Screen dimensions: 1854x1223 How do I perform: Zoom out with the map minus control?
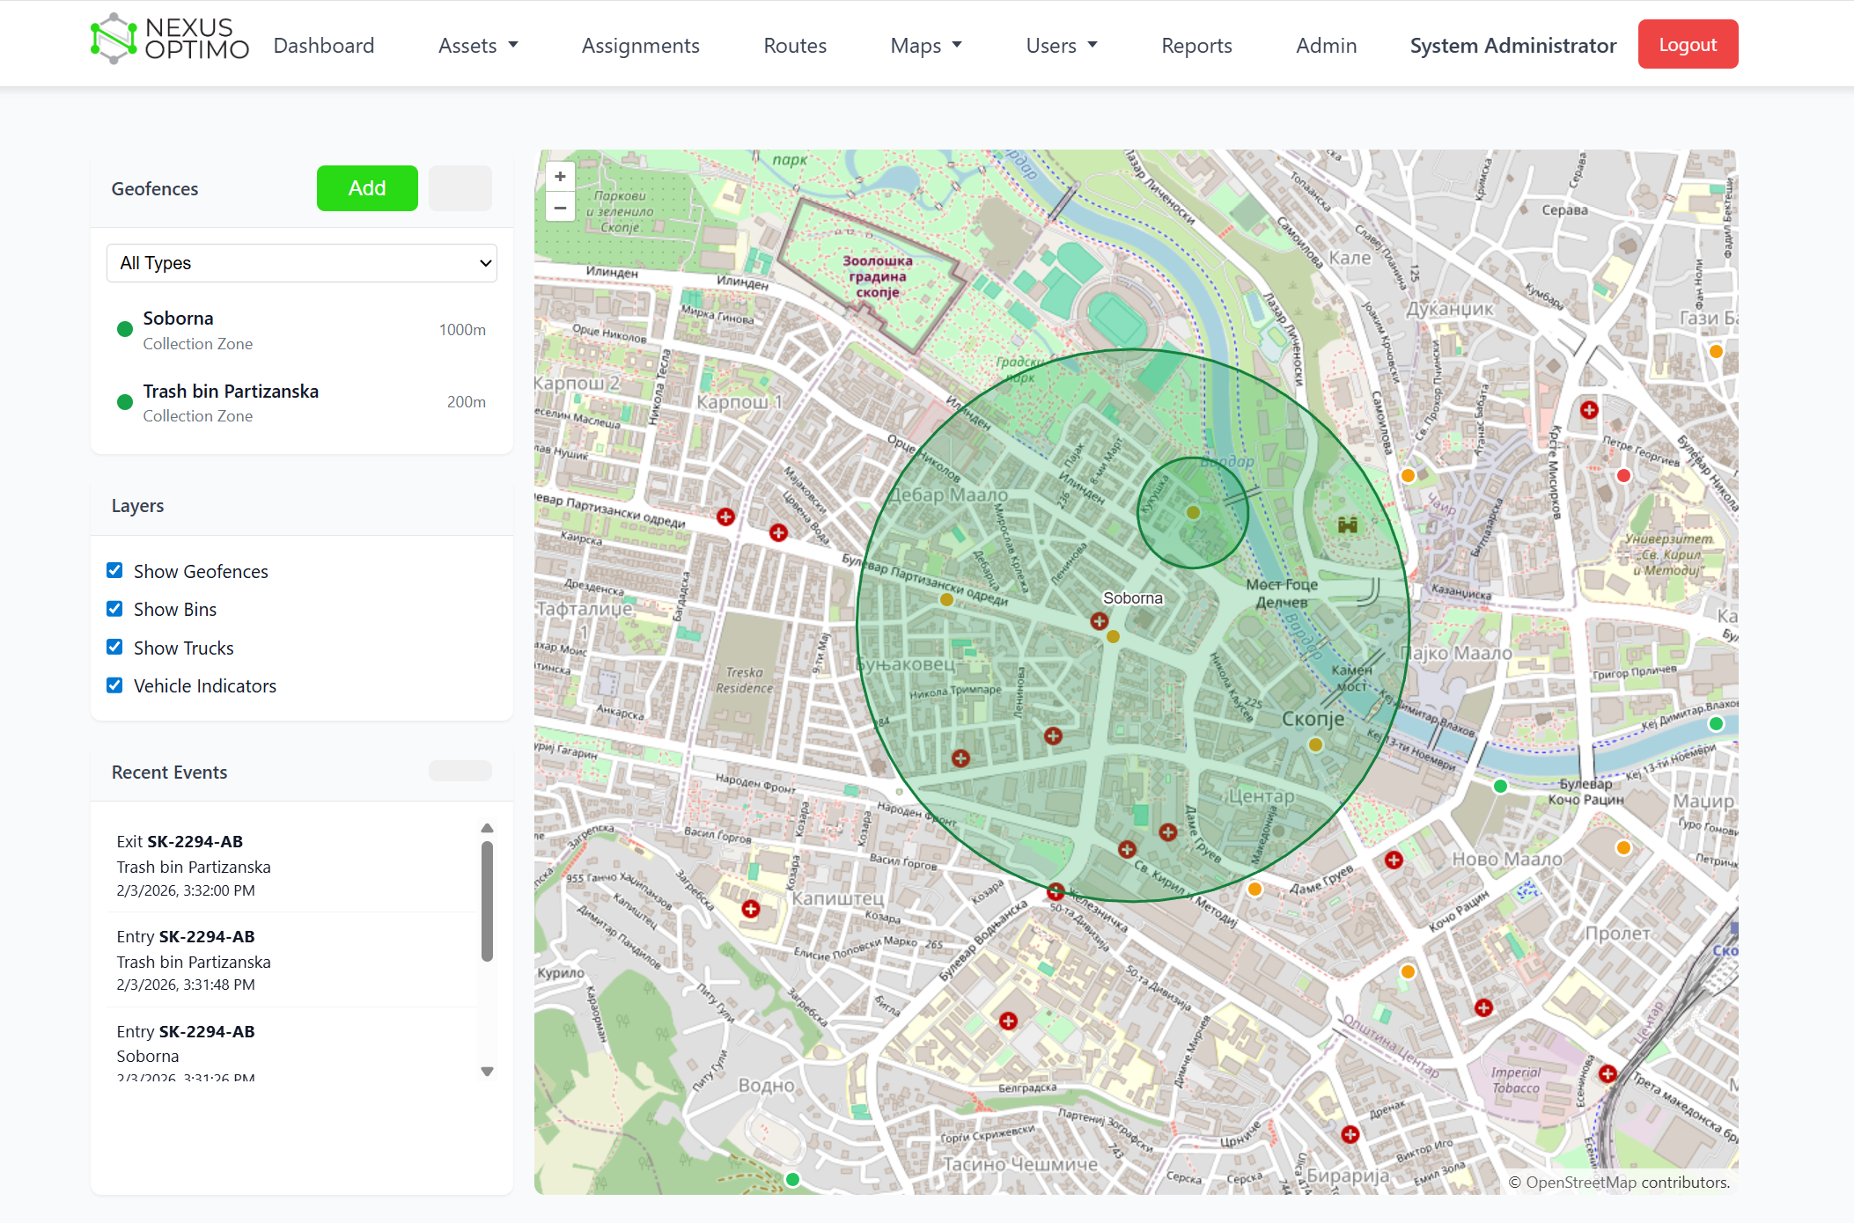[x=560, y=208]
